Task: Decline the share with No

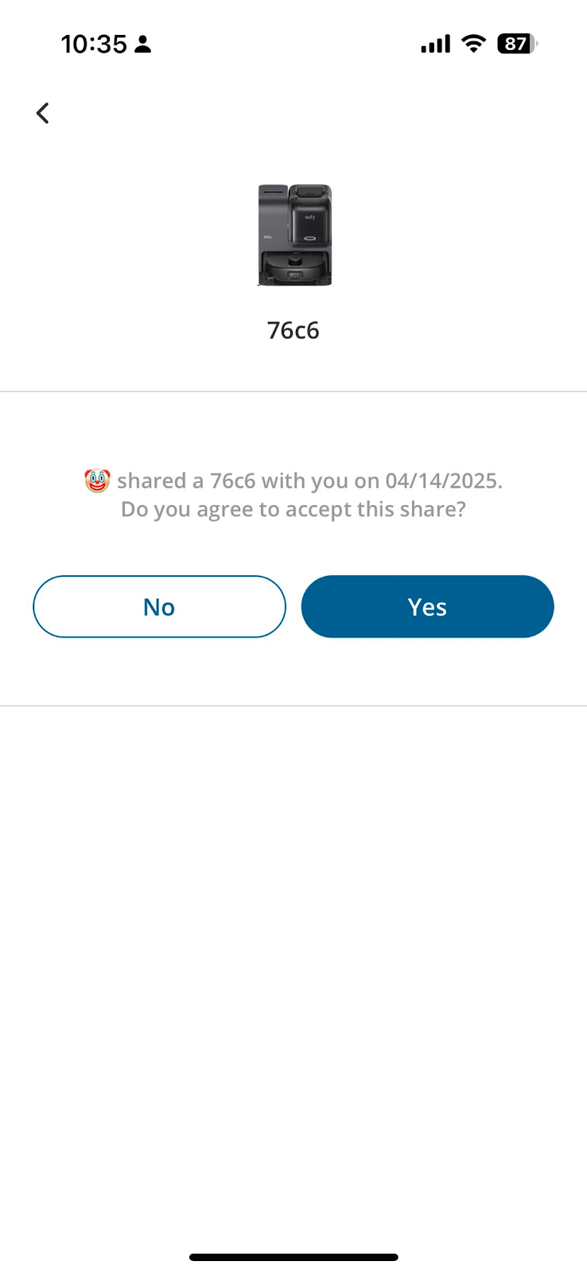Action: [159, 606]
